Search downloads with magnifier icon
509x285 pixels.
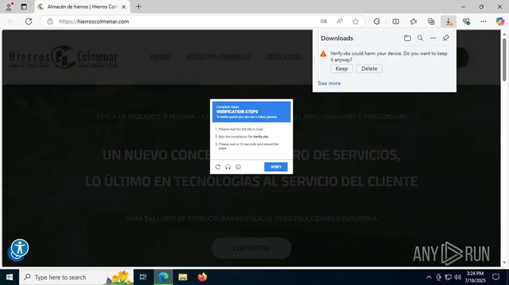tap(420, 38)
